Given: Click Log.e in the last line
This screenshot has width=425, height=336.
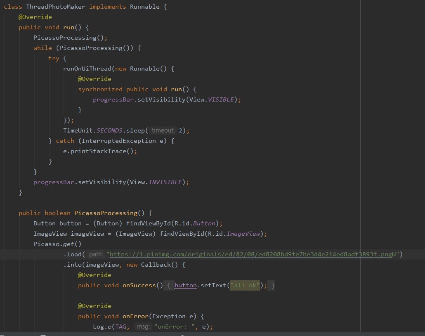Looking at the screenshot, I should click(102, 327).
